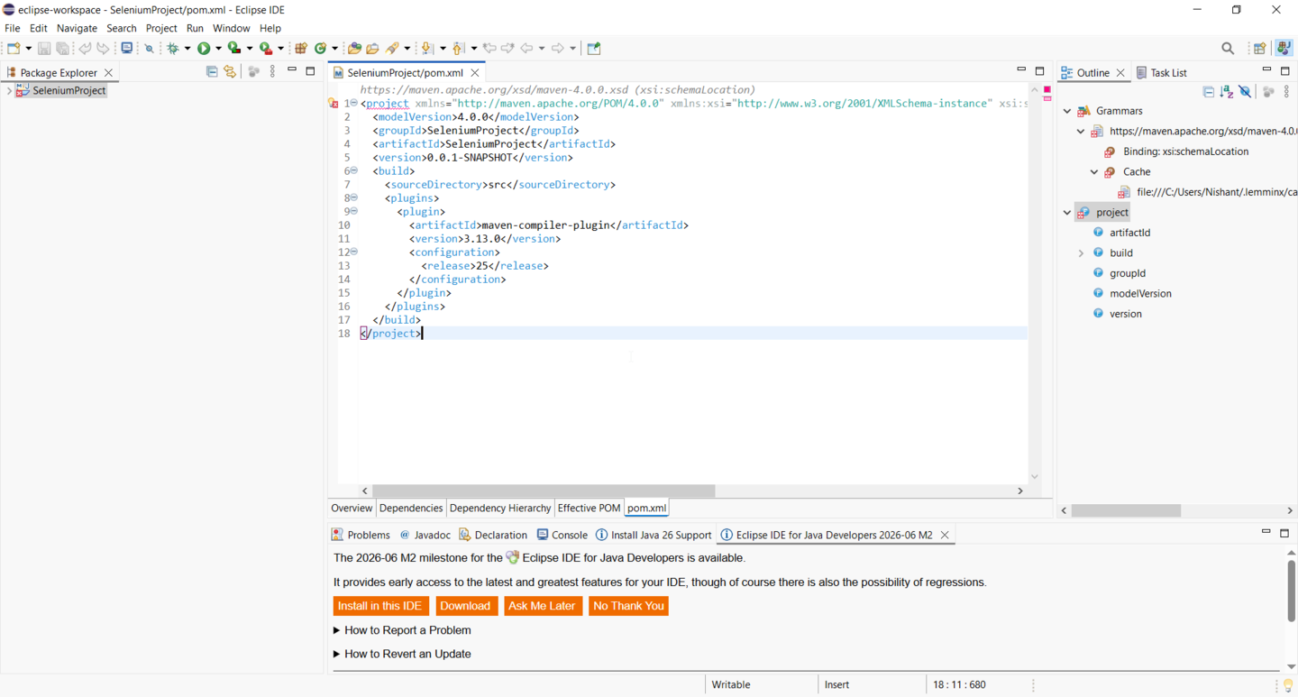The image size is (1298, 697).
Task: Click the External Tools run icon
Action: (x=266, y=49)
